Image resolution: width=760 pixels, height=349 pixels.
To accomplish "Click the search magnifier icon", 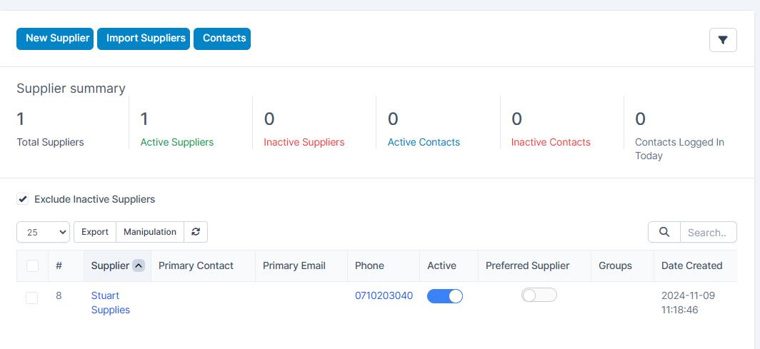I will tap(664, 232).
